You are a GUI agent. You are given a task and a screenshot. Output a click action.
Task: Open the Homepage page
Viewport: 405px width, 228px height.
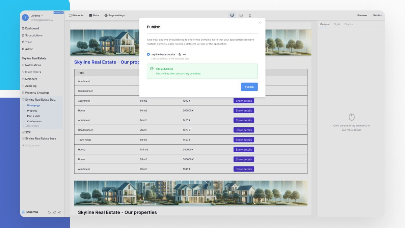click(34, 105)
